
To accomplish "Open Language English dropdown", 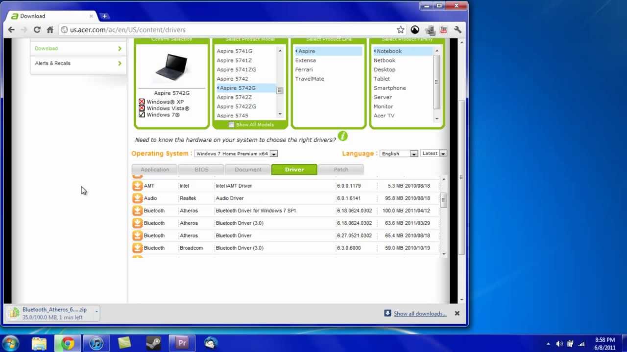I will (399, 154).
